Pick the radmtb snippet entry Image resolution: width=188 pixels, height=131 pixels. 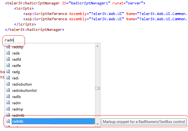[x=18, y=115]
